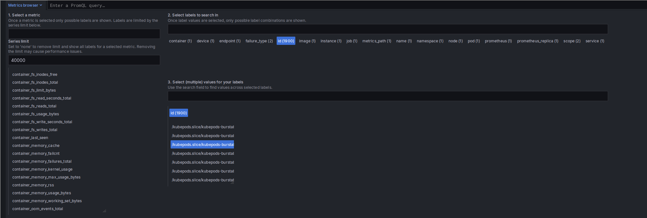Select the metrics_path (1) label
The height and width of the screenshot is (218, 647).
377,41
